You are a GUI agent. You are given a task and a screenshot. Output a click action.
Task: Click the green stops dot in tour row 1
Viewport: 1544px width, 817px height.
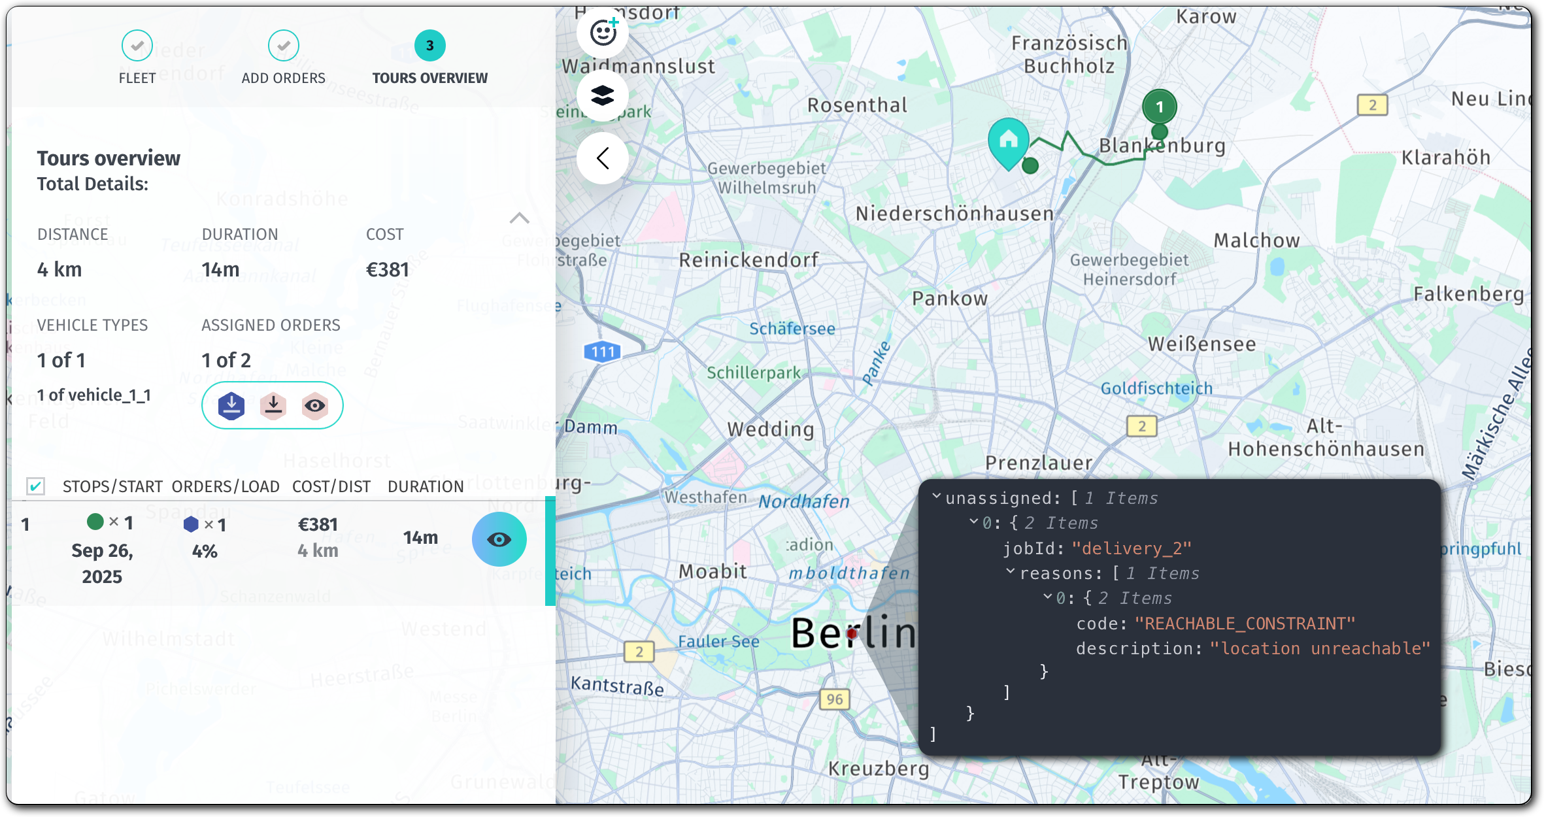(95, 522)
